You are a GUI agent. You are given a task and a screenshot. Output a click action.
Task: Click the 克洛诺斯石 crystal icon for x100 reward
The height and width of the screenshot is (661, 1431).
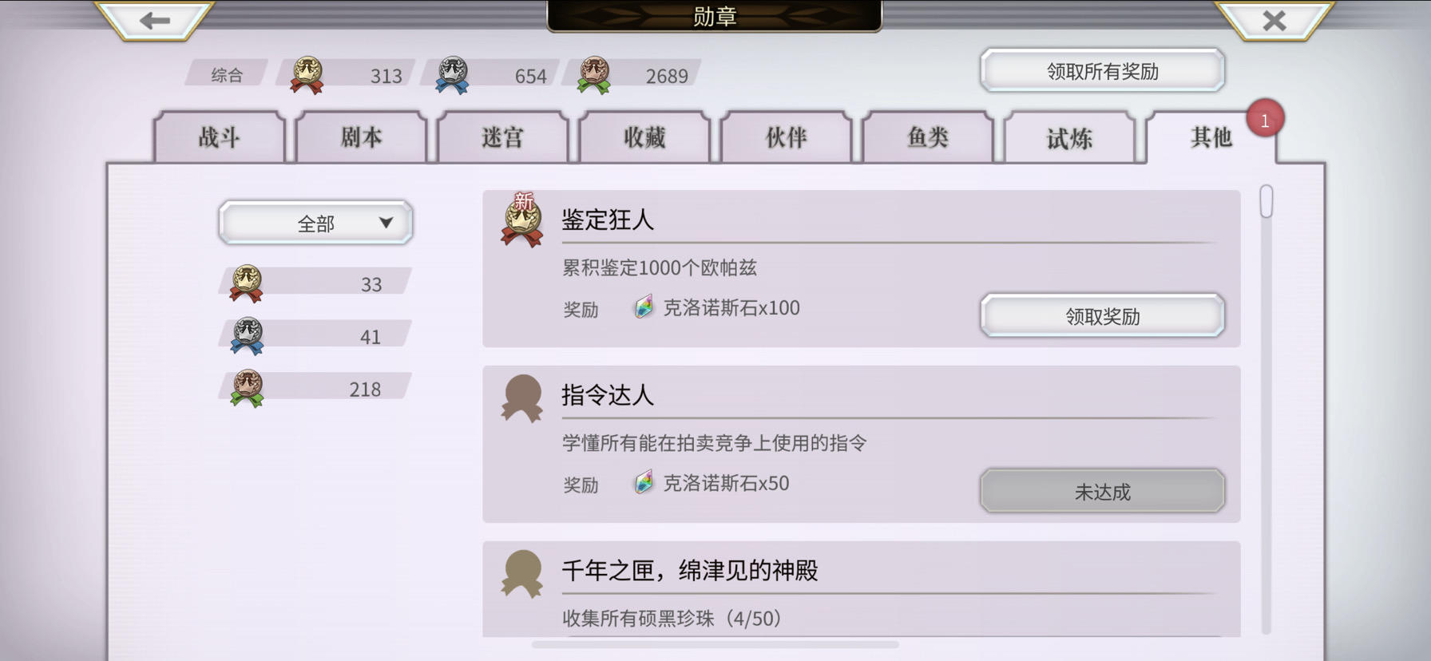[644, 307]
